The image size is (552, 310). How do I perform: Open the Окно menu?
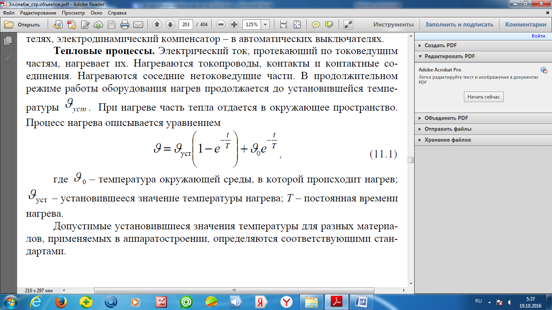[96, 13]
